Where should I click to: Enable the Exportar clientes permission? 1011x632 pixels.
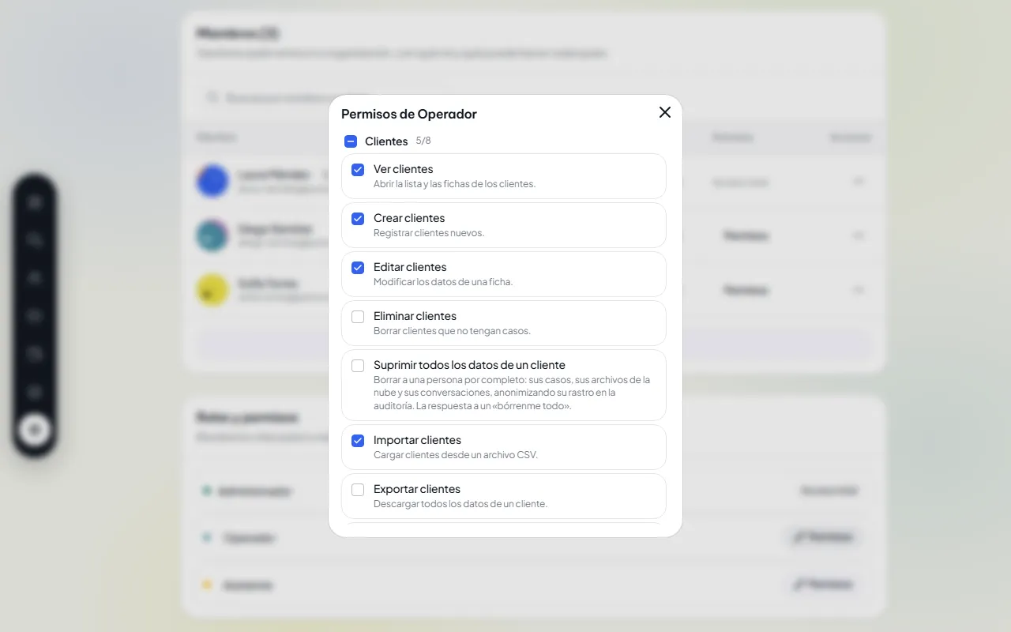(x=358, y=490)
